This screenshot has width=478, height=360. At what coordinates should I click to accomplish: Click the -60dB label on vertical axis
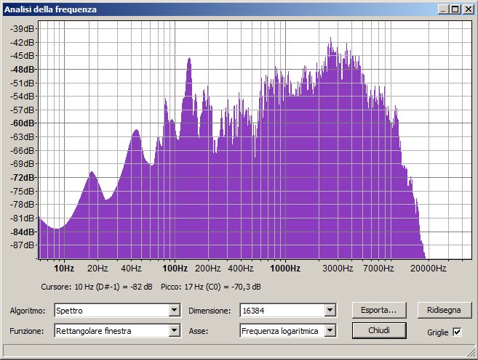(x=23, y=123)
